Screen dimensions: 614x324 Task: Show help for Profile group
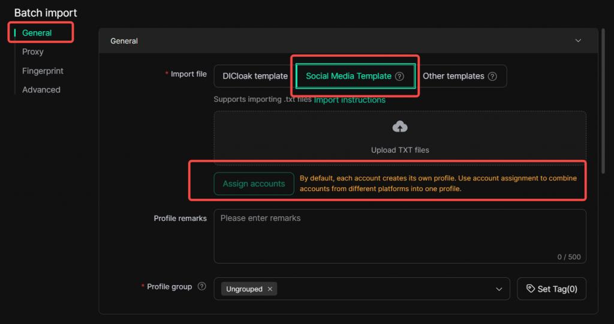(201, 286)
